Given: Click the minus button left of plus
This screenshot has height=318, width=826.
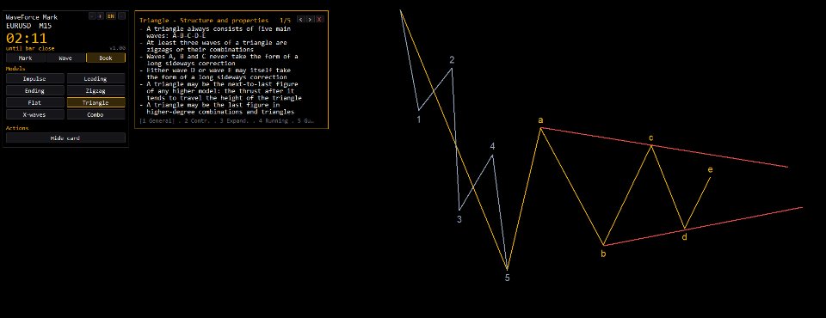Looking at the screenshot, I should click(92, 16).
